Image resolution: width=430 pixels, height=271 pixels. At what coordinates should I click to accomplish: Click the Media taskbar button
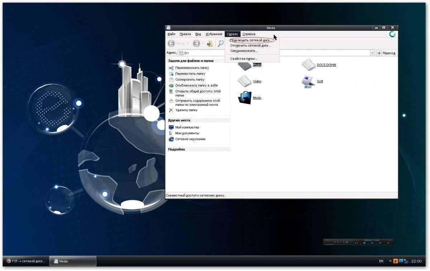pos(73,261)
